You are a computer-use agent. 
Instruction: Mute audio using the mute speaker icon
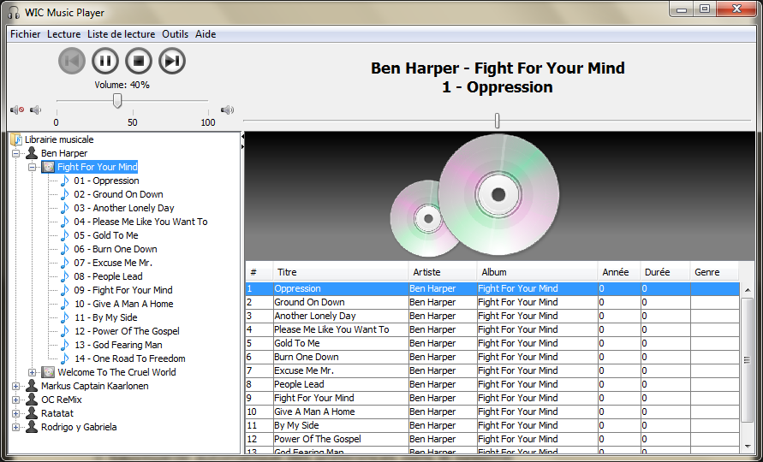click(x=16, y=110)
